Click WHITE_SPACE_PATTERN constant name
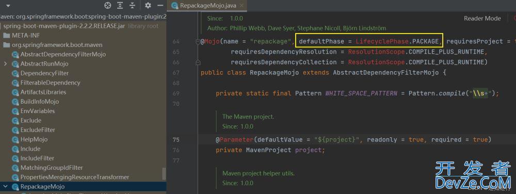 [x=361, y=93]
